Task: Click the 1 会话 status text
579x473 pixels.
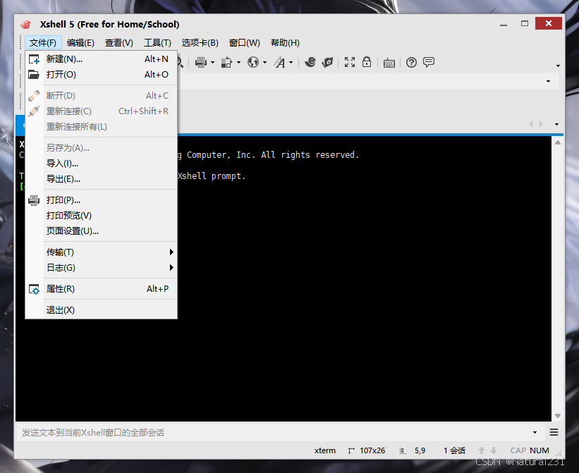Action: (x=454, y=450)
